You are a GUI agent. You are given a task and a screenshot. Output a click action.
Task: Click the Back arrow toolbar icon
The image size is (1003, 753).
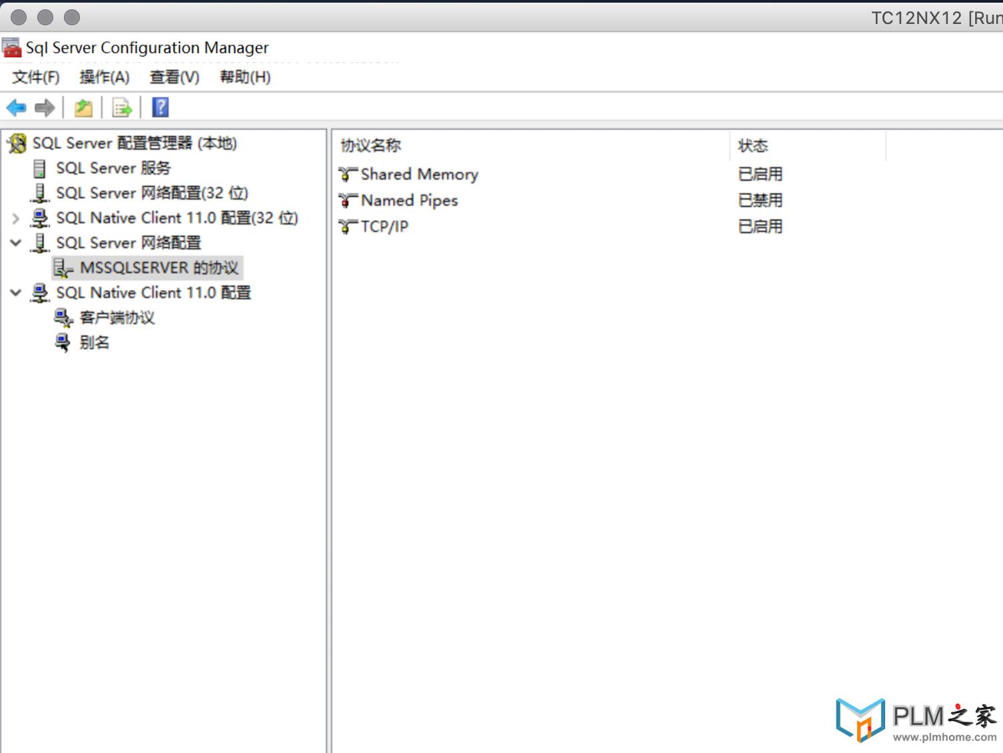pyautogui.click(x=16, y=107)
